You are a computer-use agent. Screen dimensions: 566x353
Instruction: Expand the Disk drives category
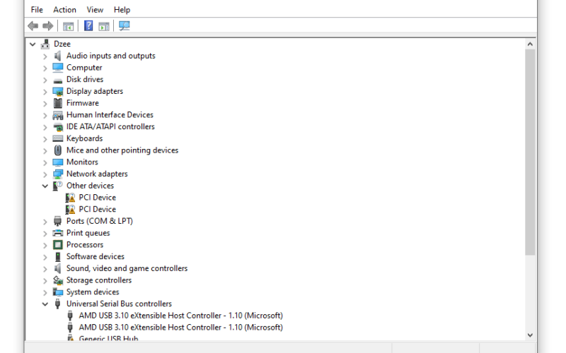click(45, 80)
